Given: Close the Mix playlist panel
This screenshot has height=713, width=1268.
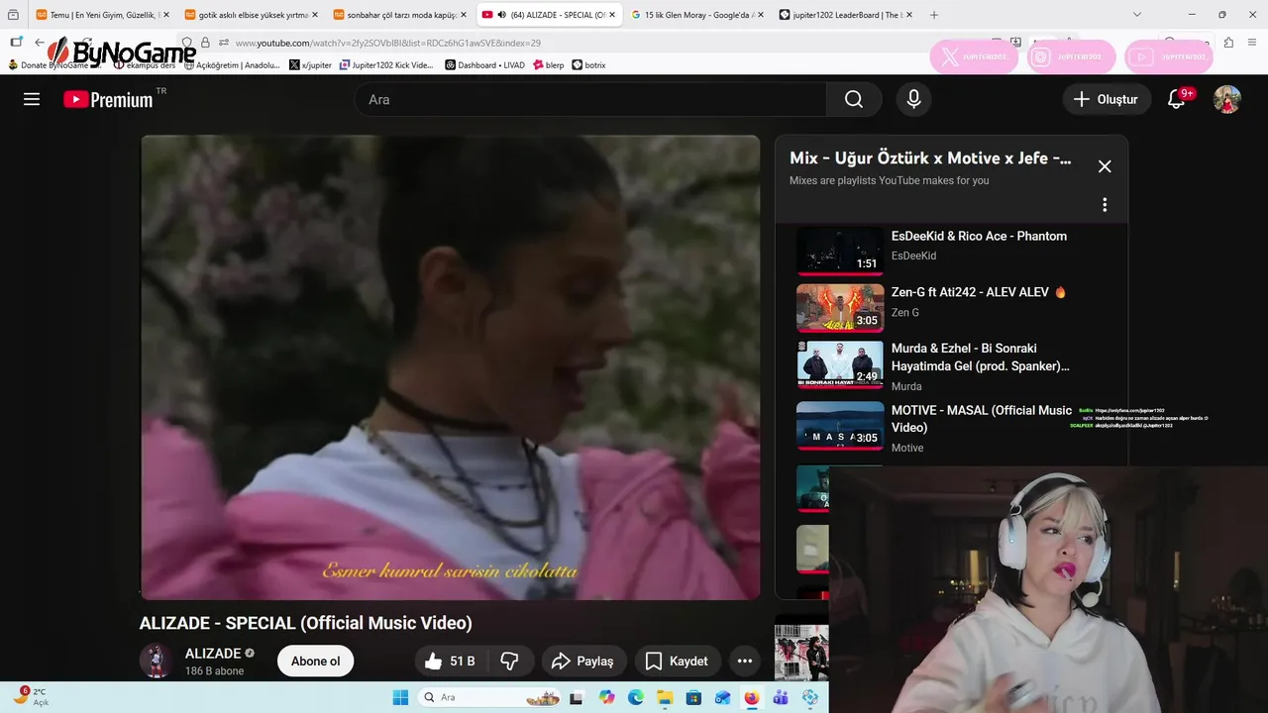Looking at the screenshot, I should 1105,166.
